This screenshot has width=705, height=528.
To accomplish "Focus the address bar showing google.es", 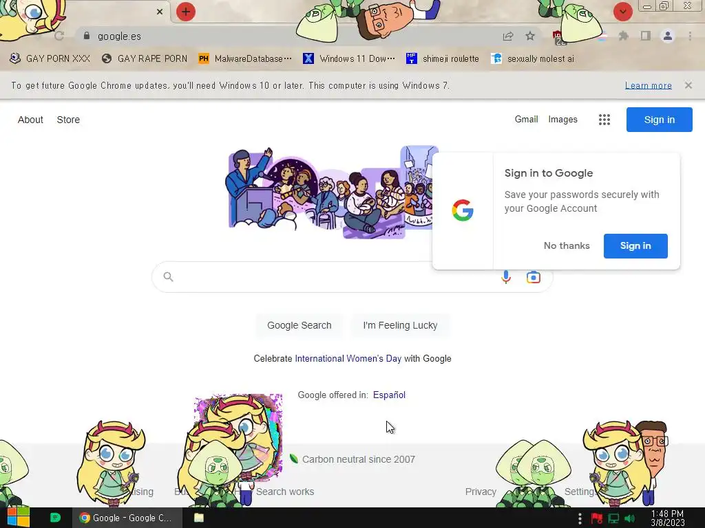I will 288,36.
